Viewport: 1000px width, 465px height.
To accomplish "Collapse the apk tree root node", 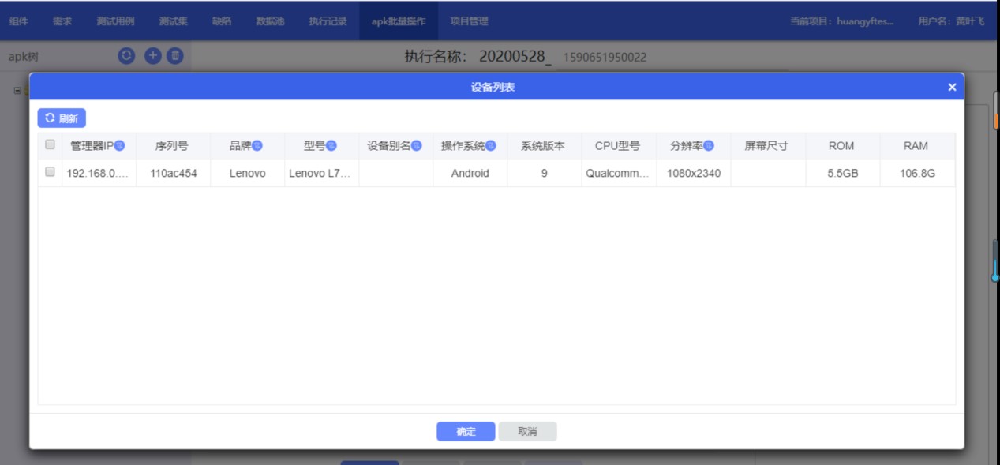I will pos(17,90).
